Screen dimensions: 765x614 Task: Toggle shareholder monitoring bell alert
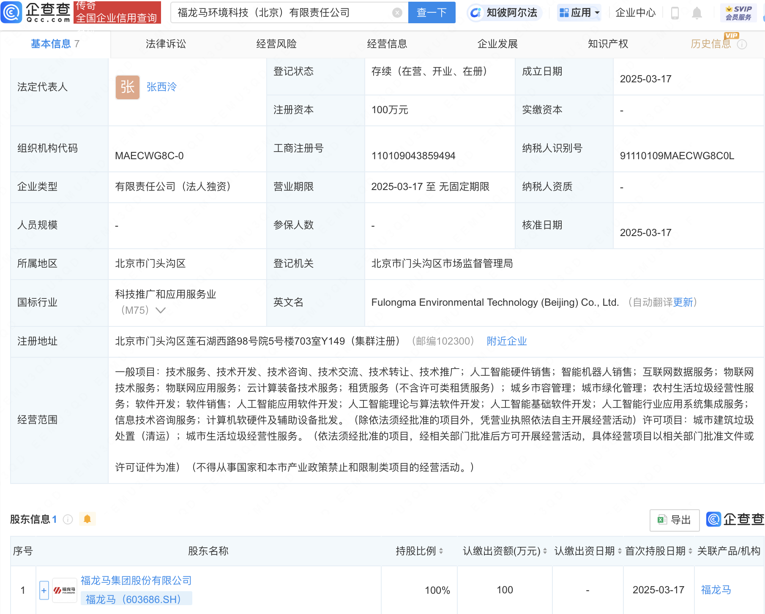point(87,519)
